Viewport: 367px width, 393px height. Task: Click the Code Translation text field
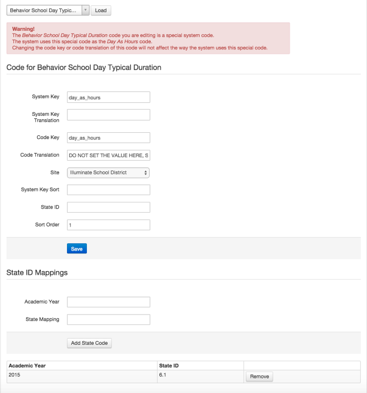pos(108,155)
